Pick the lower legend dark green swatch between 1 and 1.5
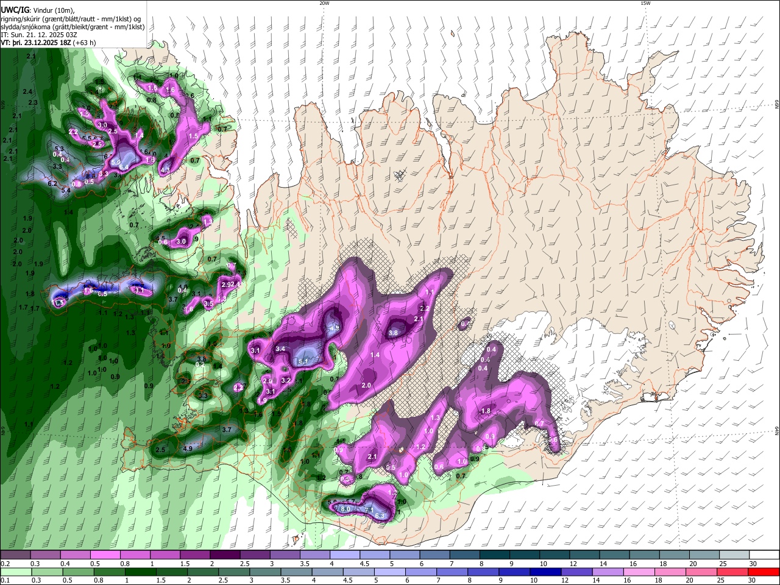 click(x=140, y=572)
